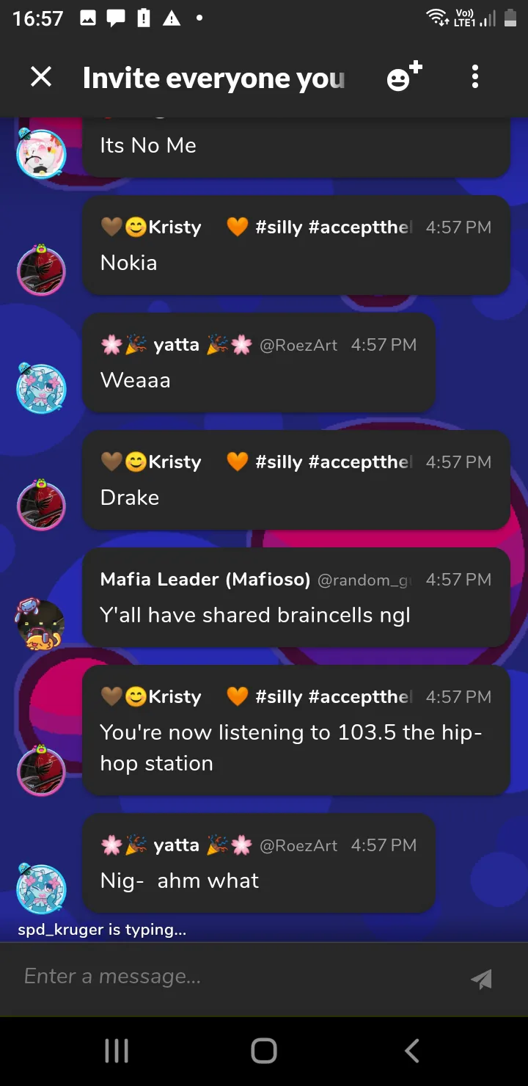Tap Mafia Leader's avatar icon
The image size is (528, 1086).
[41, 624]
